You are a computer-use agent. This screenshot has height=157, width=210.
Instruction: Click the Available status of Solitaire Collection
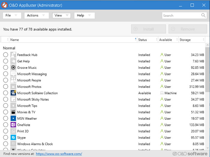click(x=145, y=93)
